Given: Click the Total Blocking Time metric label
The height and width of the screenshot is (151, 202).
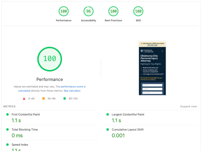Looking at the screenshot, I should tap(24, 130).
